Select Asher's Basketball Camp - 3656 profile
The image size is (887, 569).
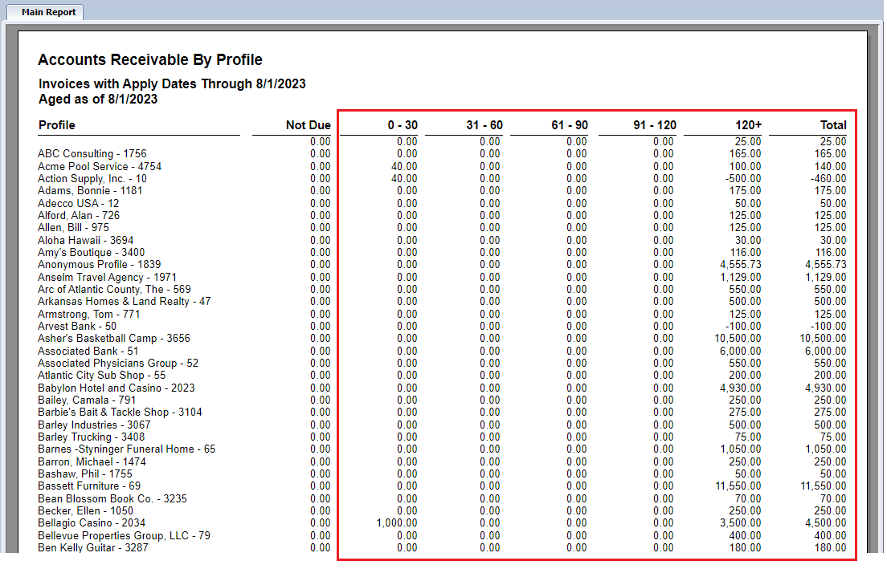coord(114,339)
